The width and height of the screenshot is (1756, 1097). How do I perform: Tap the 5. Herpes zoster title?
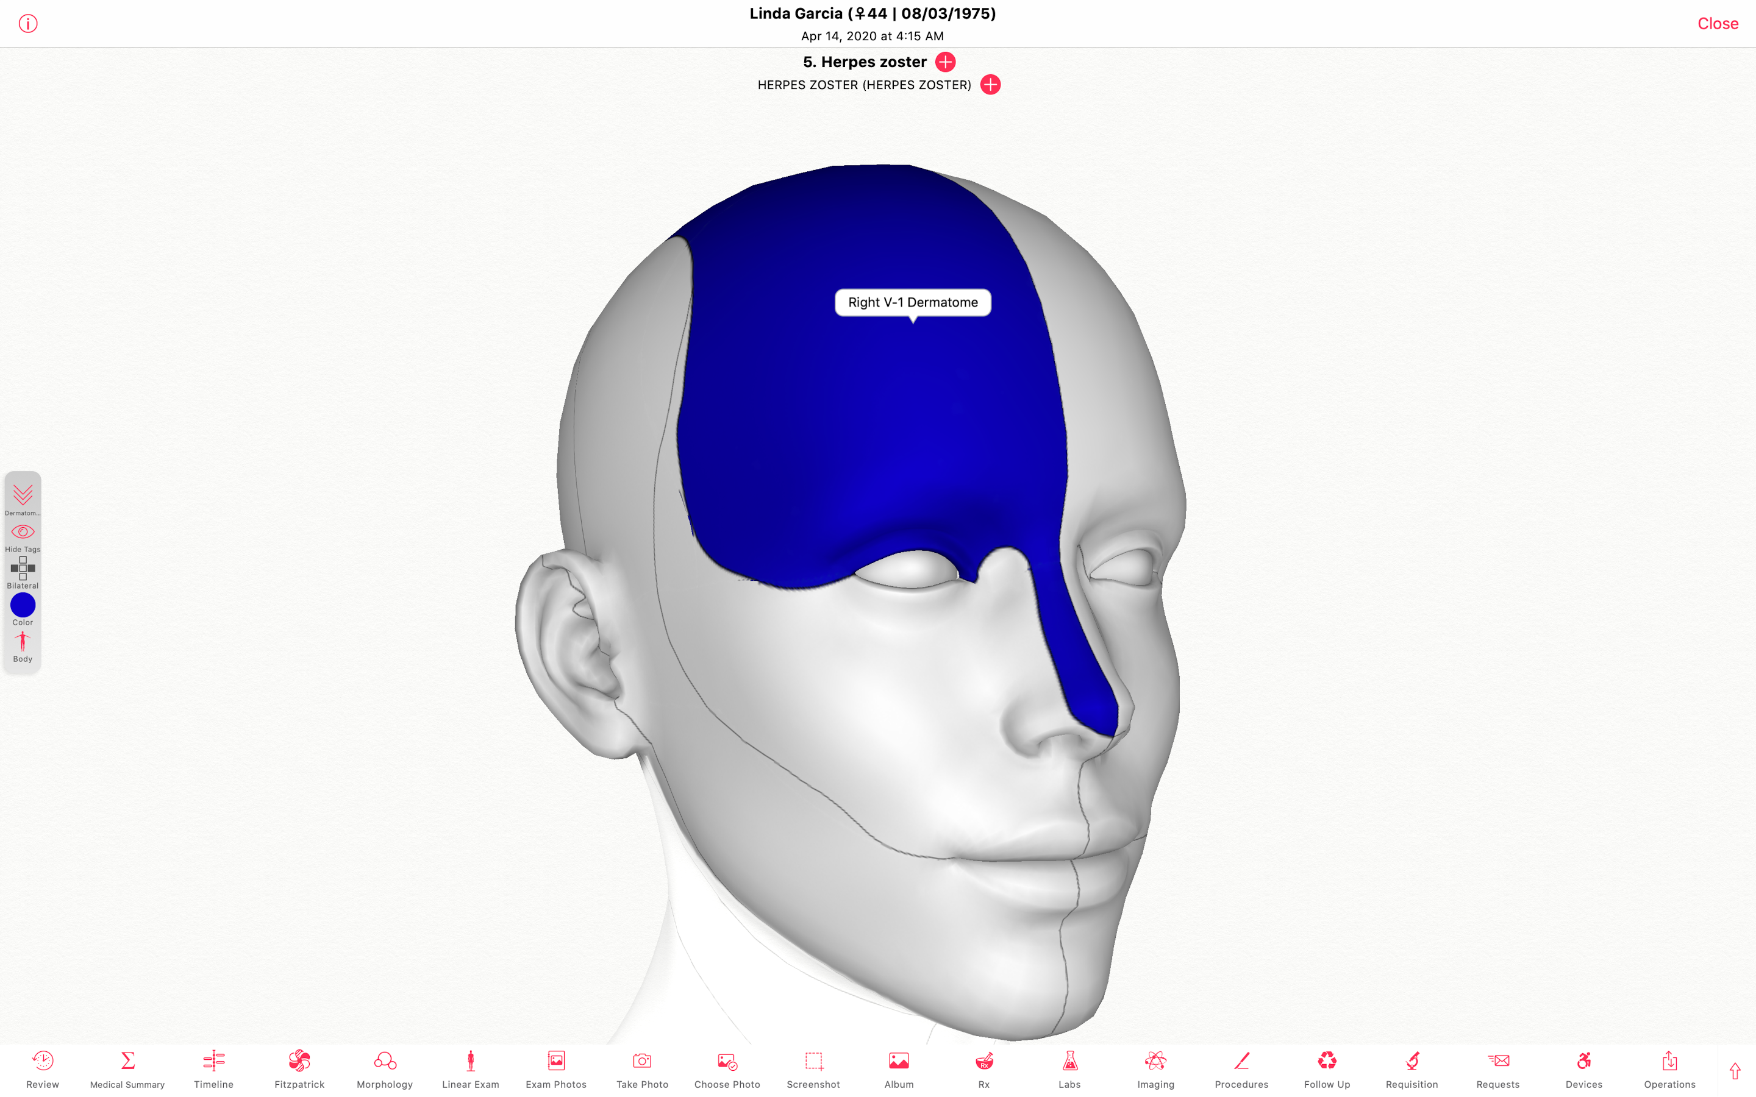click(865, 62)
